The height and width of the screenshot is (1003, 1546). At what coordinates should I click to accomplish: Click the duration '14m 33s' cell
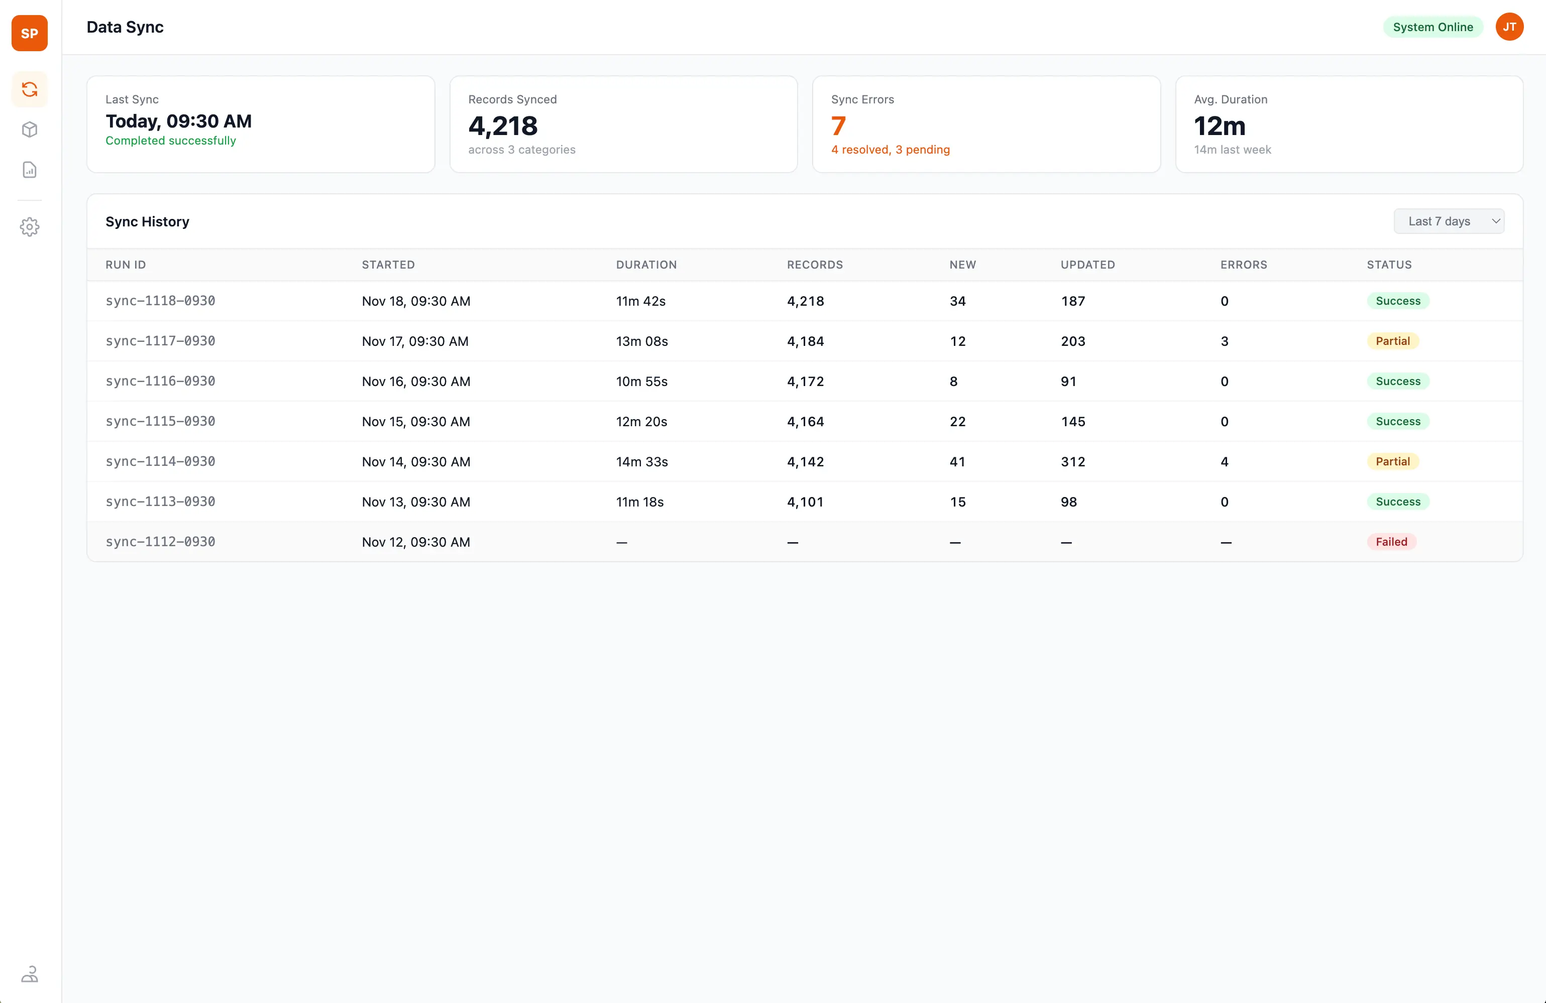coord(642,461)
